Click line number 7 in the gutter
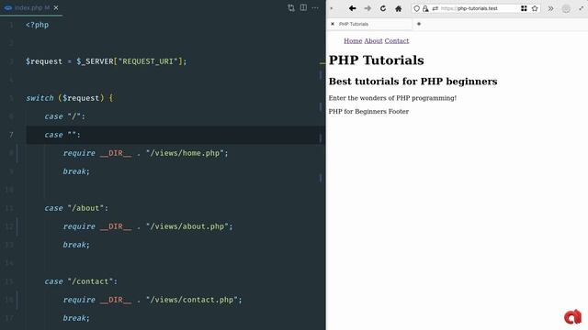Image resolution: width=588 pixels, height=330 pixels. coord(11,135)
